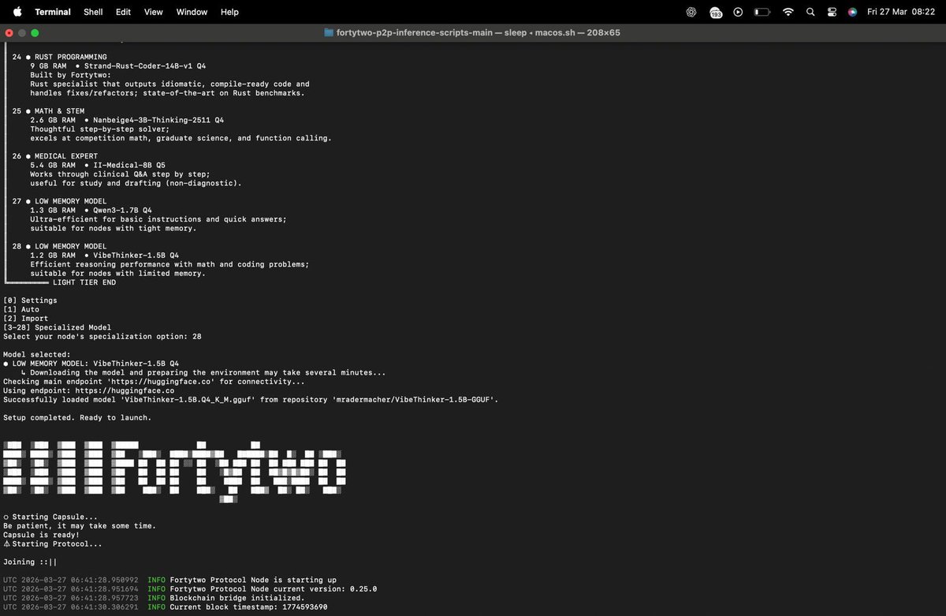Click the '[3-28] Specialized Model' option line

58,327
